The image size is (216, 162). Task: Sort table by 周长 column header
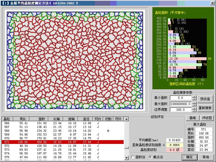(22, 119)
